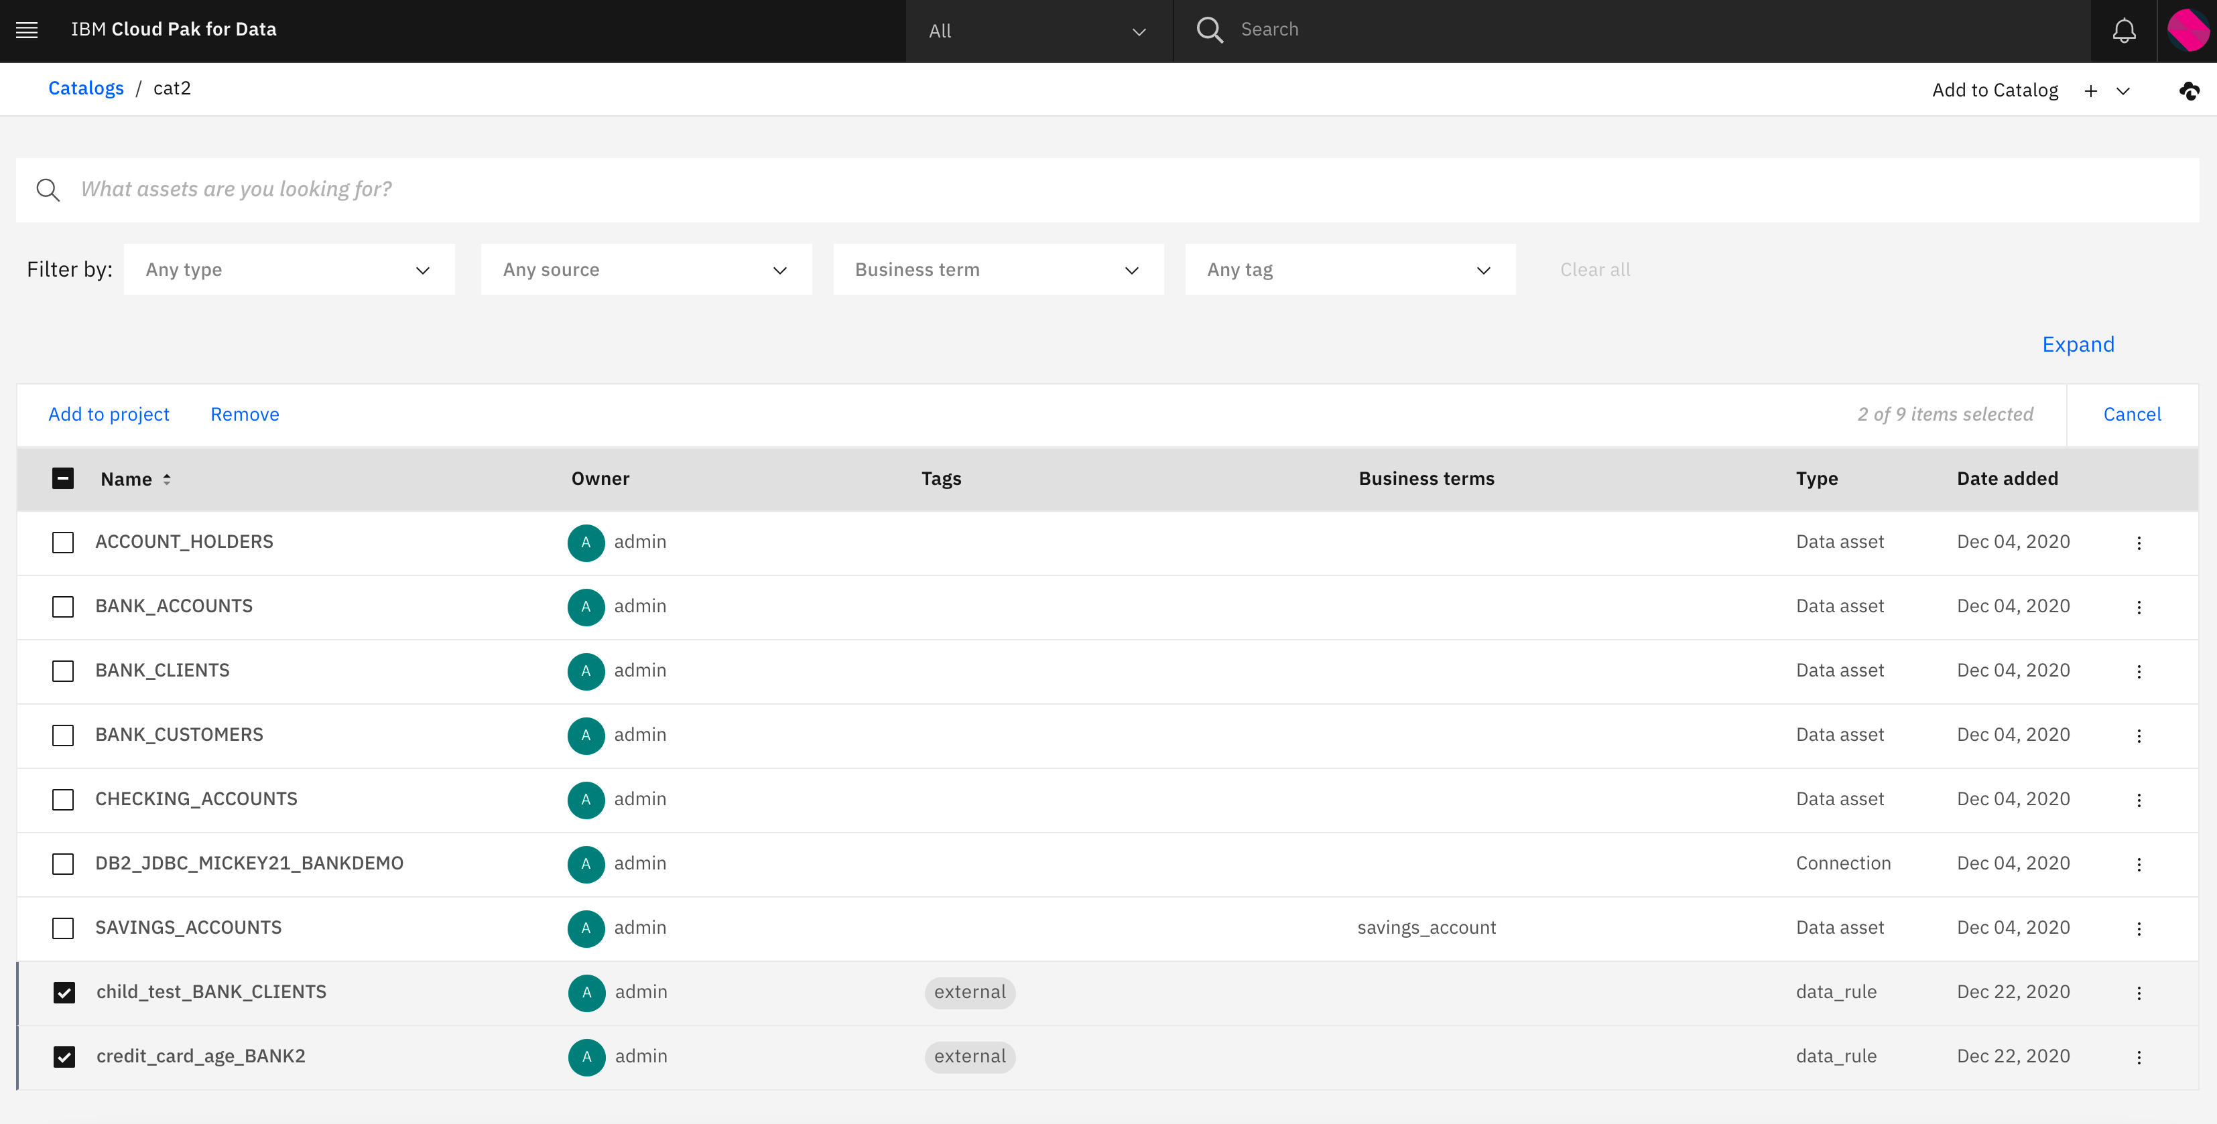Uncheck the credit_card_age_BANK2 checkbox

(64, 1057)
